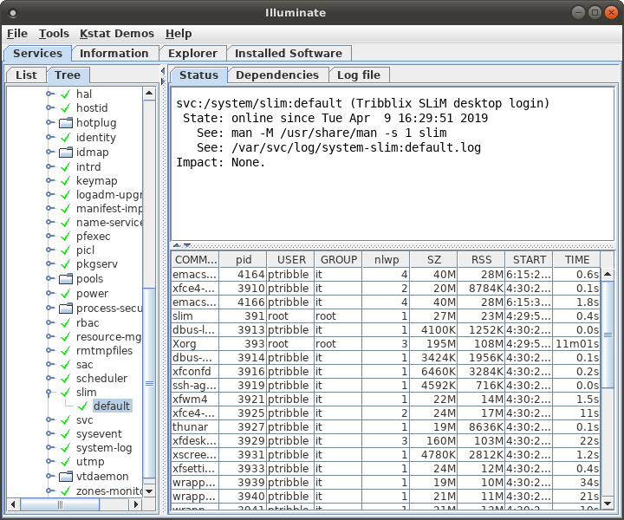Expand the idmap tree node

(49, 152)
